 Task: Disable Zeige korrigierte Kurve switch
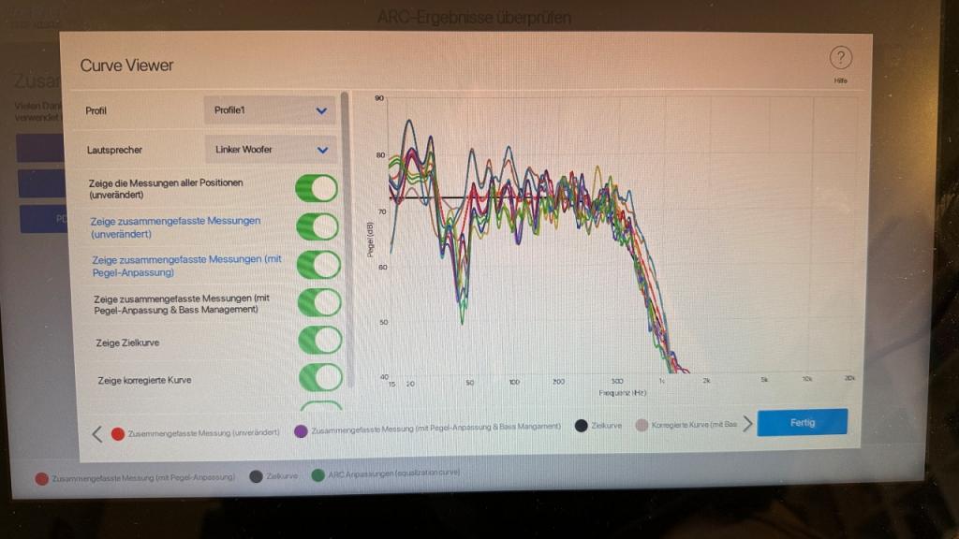pos(319,378)
